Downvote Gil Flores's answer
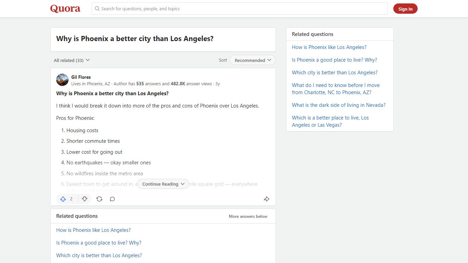468x263 pixels. [85, 199]
